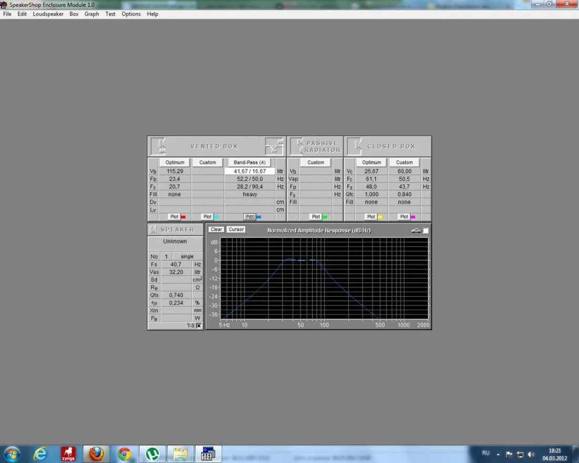Open the Edit menu
Screen dimensions: 579x463
click(x=22, y=14)
